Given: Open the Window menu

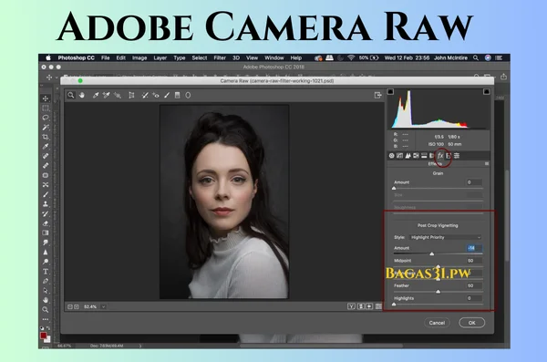Looking at the screenshot, I should (273, 58).
